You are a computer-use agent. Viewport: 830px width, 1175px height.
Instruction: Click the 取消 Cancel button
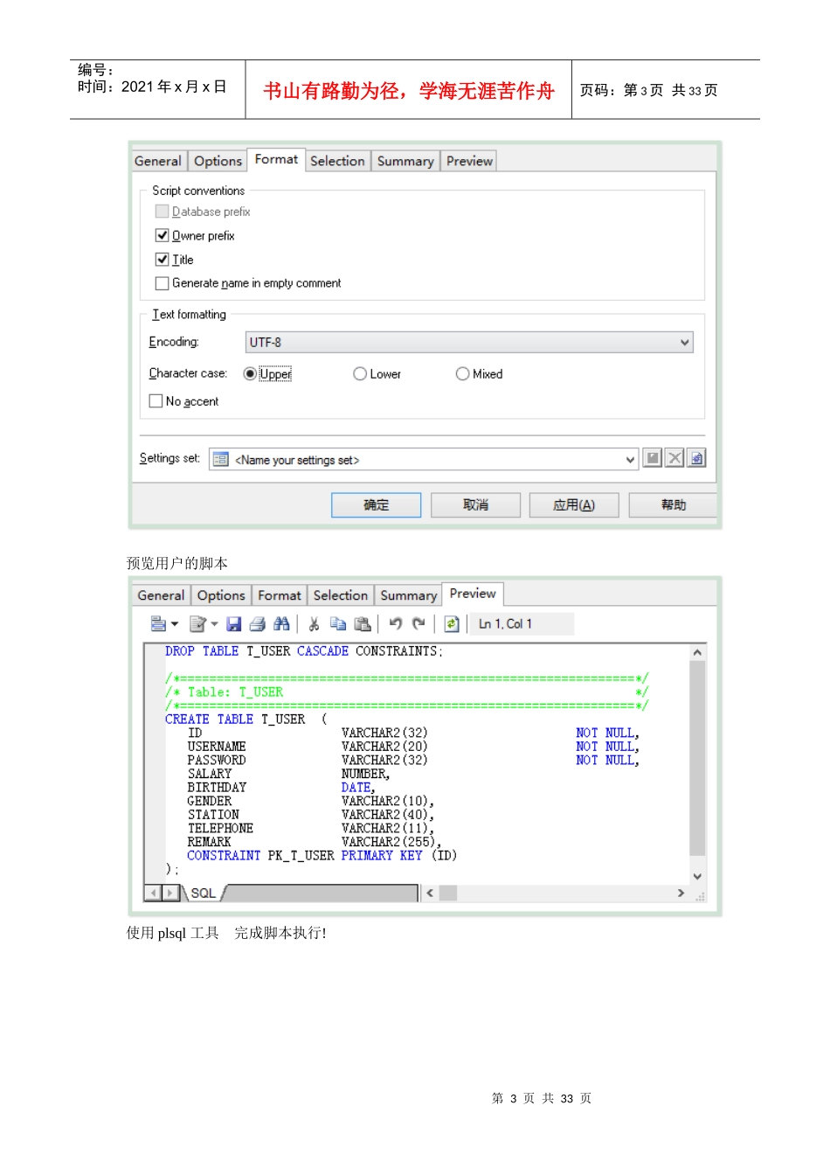tap(475, 504)
